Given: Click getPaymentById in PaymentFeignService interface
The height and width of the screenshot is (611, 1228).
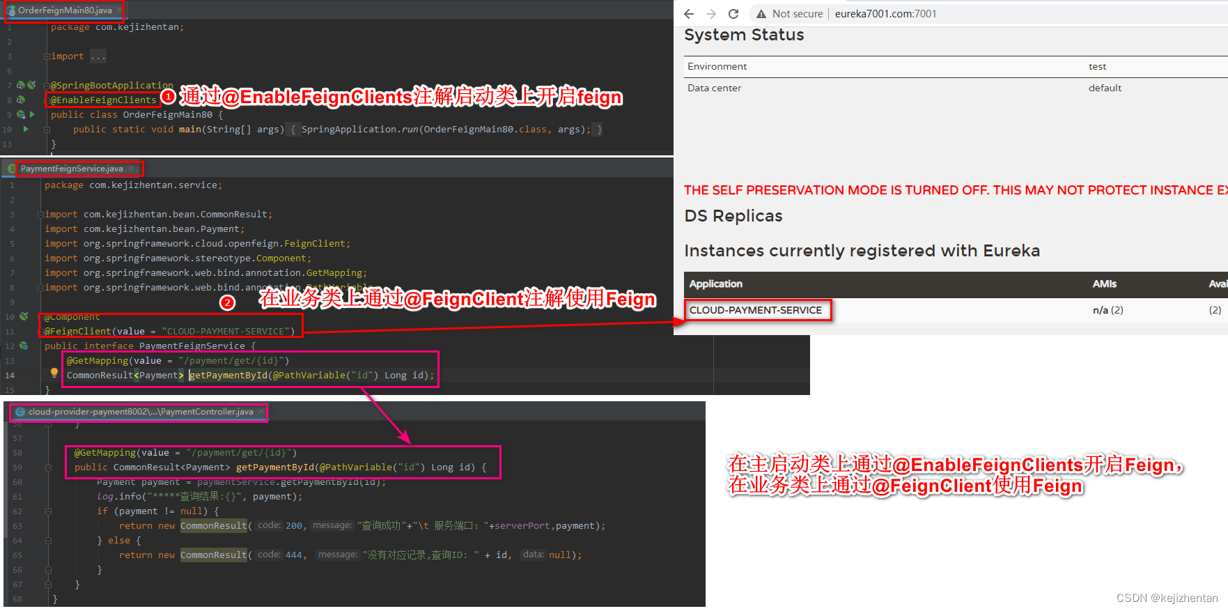Looking at the screenshot, I should coord(228,376).
